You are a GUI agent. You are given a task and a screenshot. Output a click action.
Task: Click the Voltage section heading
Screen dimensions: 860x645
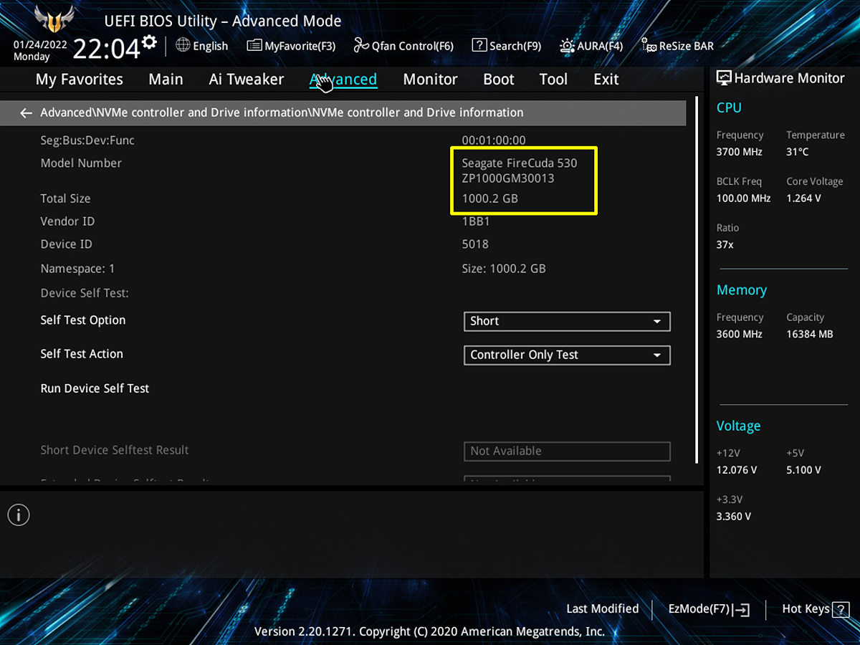(738, 426)
